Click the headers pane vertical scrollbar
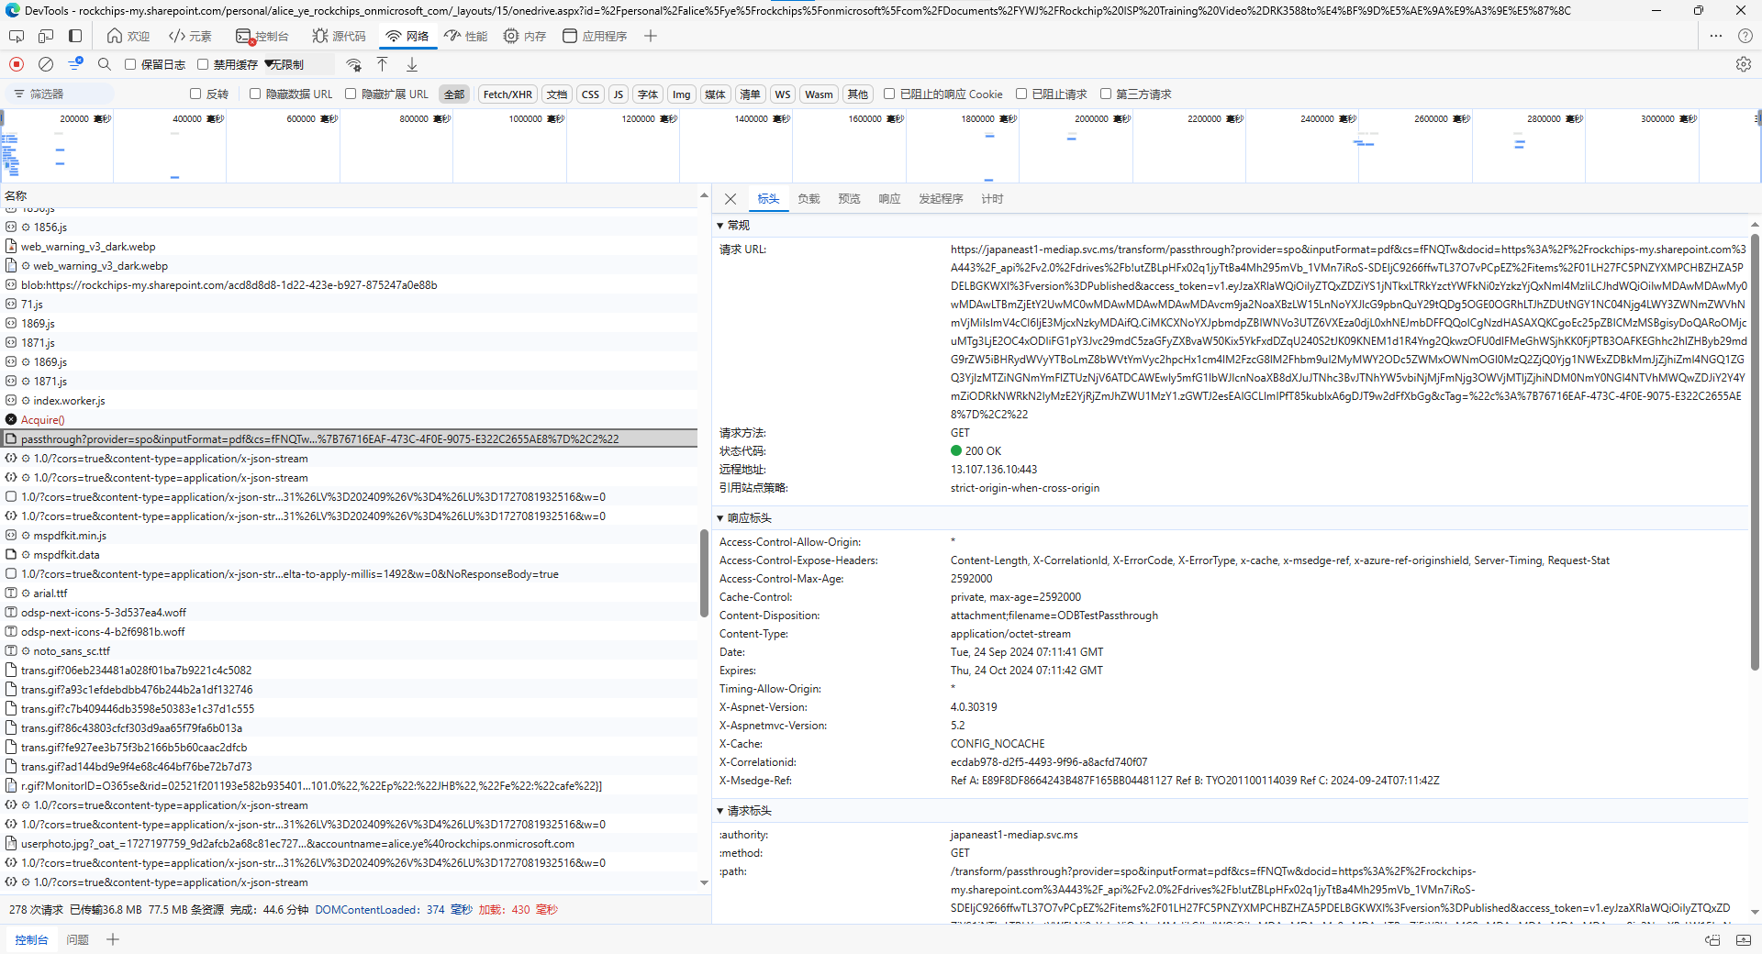Screen dimensions: 1762x954 coord(1755,451)
